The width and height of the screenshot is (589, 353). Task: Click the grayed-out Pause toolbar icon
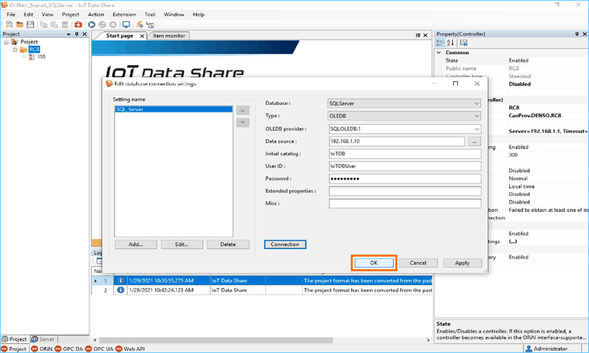[x=102, y=25]
